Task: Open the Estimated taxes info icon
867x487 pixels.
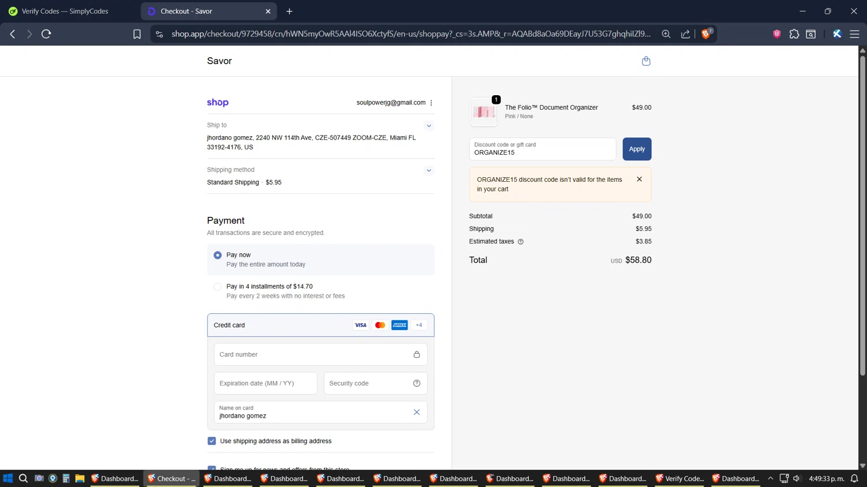Action: coord(520,242)
